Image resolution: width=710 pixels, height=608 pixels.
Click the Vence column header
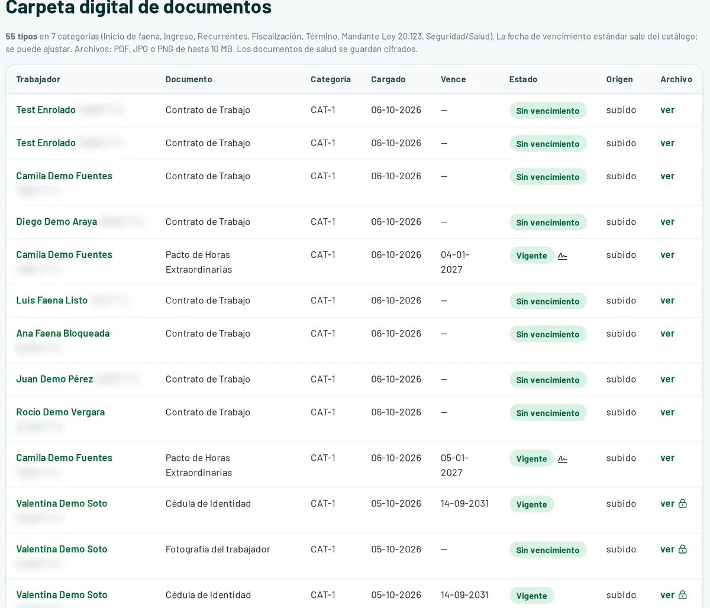pos(453,79)
